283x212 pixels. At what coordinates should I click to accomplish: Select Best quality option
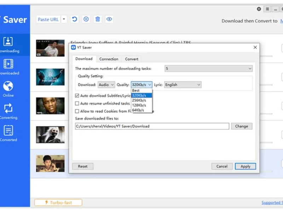tap(141, 90)
